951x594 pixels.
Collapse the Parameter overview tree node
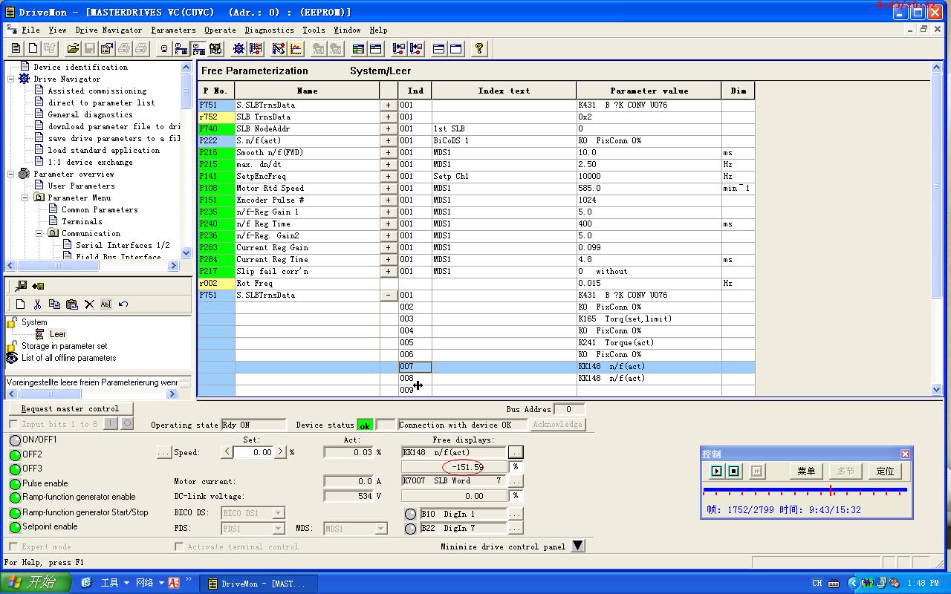tap(10, 174)
